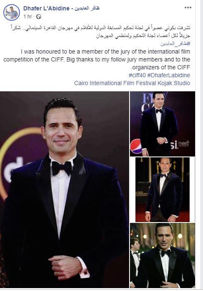Click the profile picture avatar
Screen dimensions: 203x291
[12, 12]
